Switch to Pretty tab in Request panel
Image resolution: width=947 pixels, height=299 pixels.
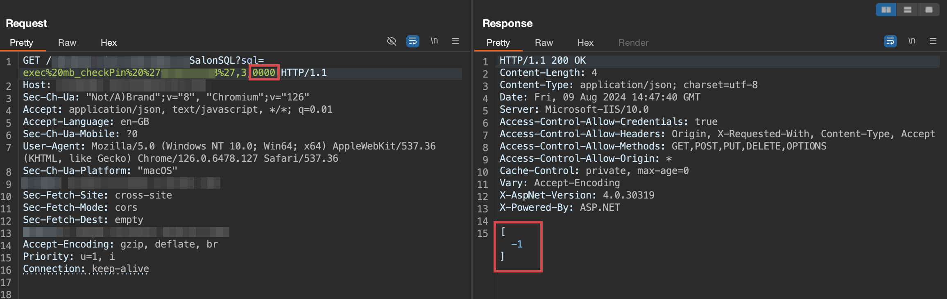21,42
